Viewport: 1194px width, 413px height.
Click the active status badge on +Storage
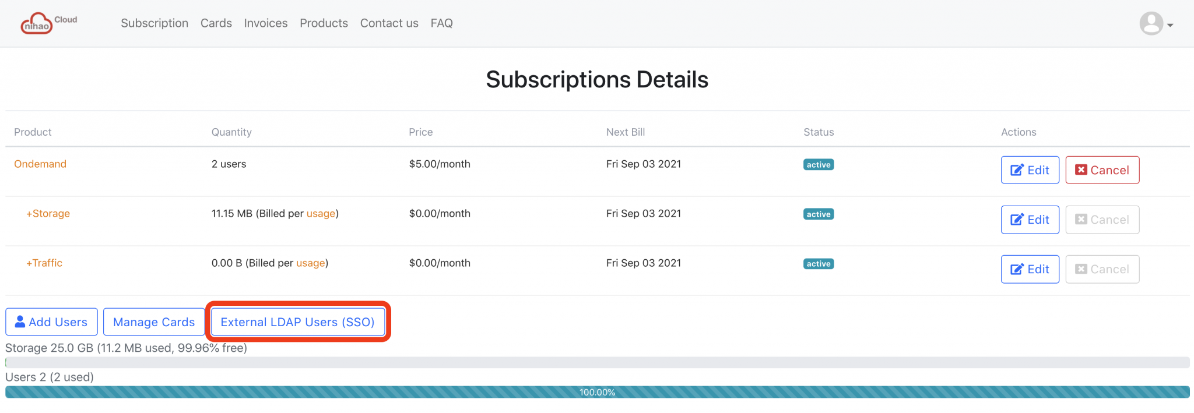818,214
